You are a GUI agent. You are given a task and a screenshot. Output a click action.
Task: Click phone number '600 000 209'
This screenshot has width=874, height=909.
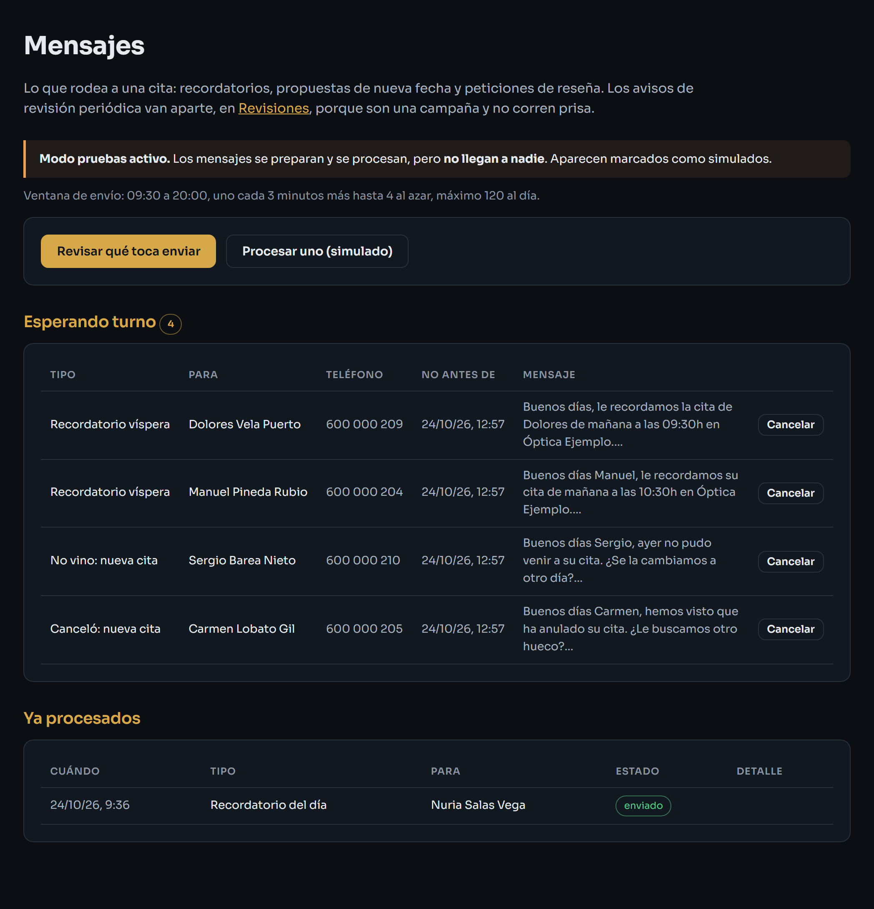point(364,424)
